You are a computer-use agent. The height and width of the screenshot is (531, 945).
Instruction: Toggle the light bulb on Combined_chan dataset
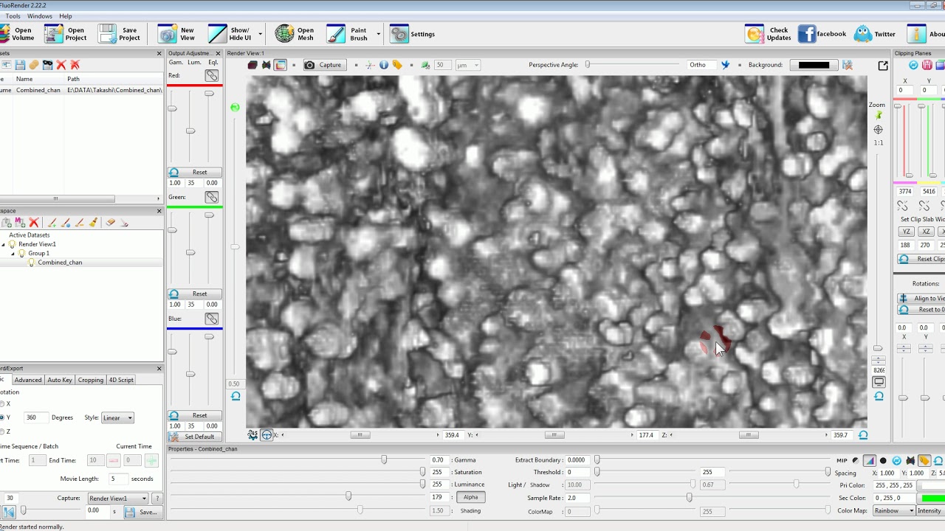tap(32, 263)
